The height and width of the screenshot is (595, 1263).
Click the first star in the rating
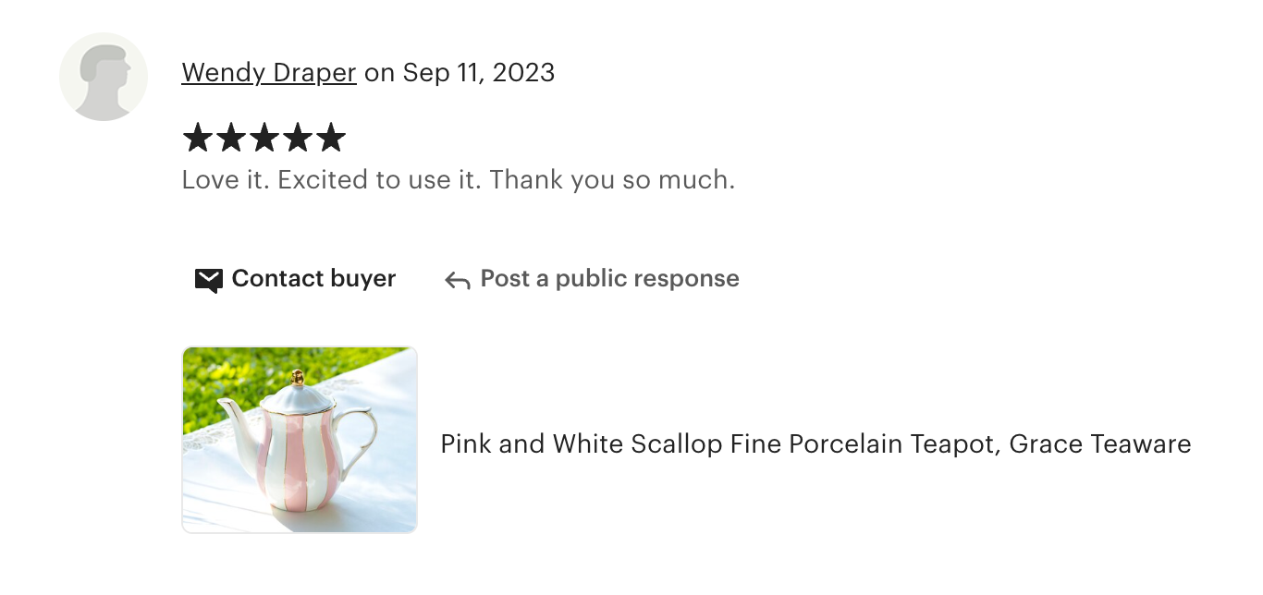point(198,139)
